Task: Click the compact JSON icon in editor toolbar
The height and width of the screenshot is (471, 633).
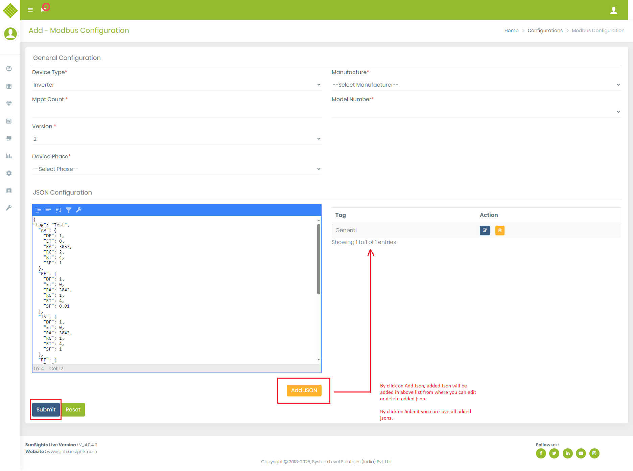Action: point(48,210)
